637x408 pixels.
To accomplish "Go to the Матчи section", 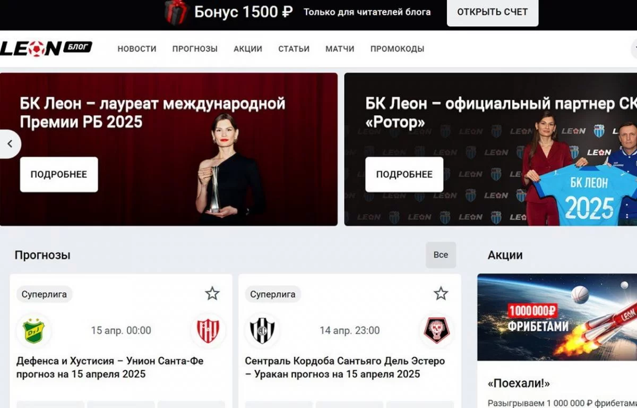I will (340, 49).
